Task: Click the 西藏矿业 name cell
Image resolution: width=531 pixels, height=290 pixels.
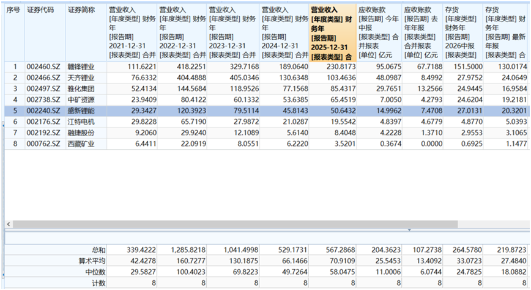Action: click(86, 143)
